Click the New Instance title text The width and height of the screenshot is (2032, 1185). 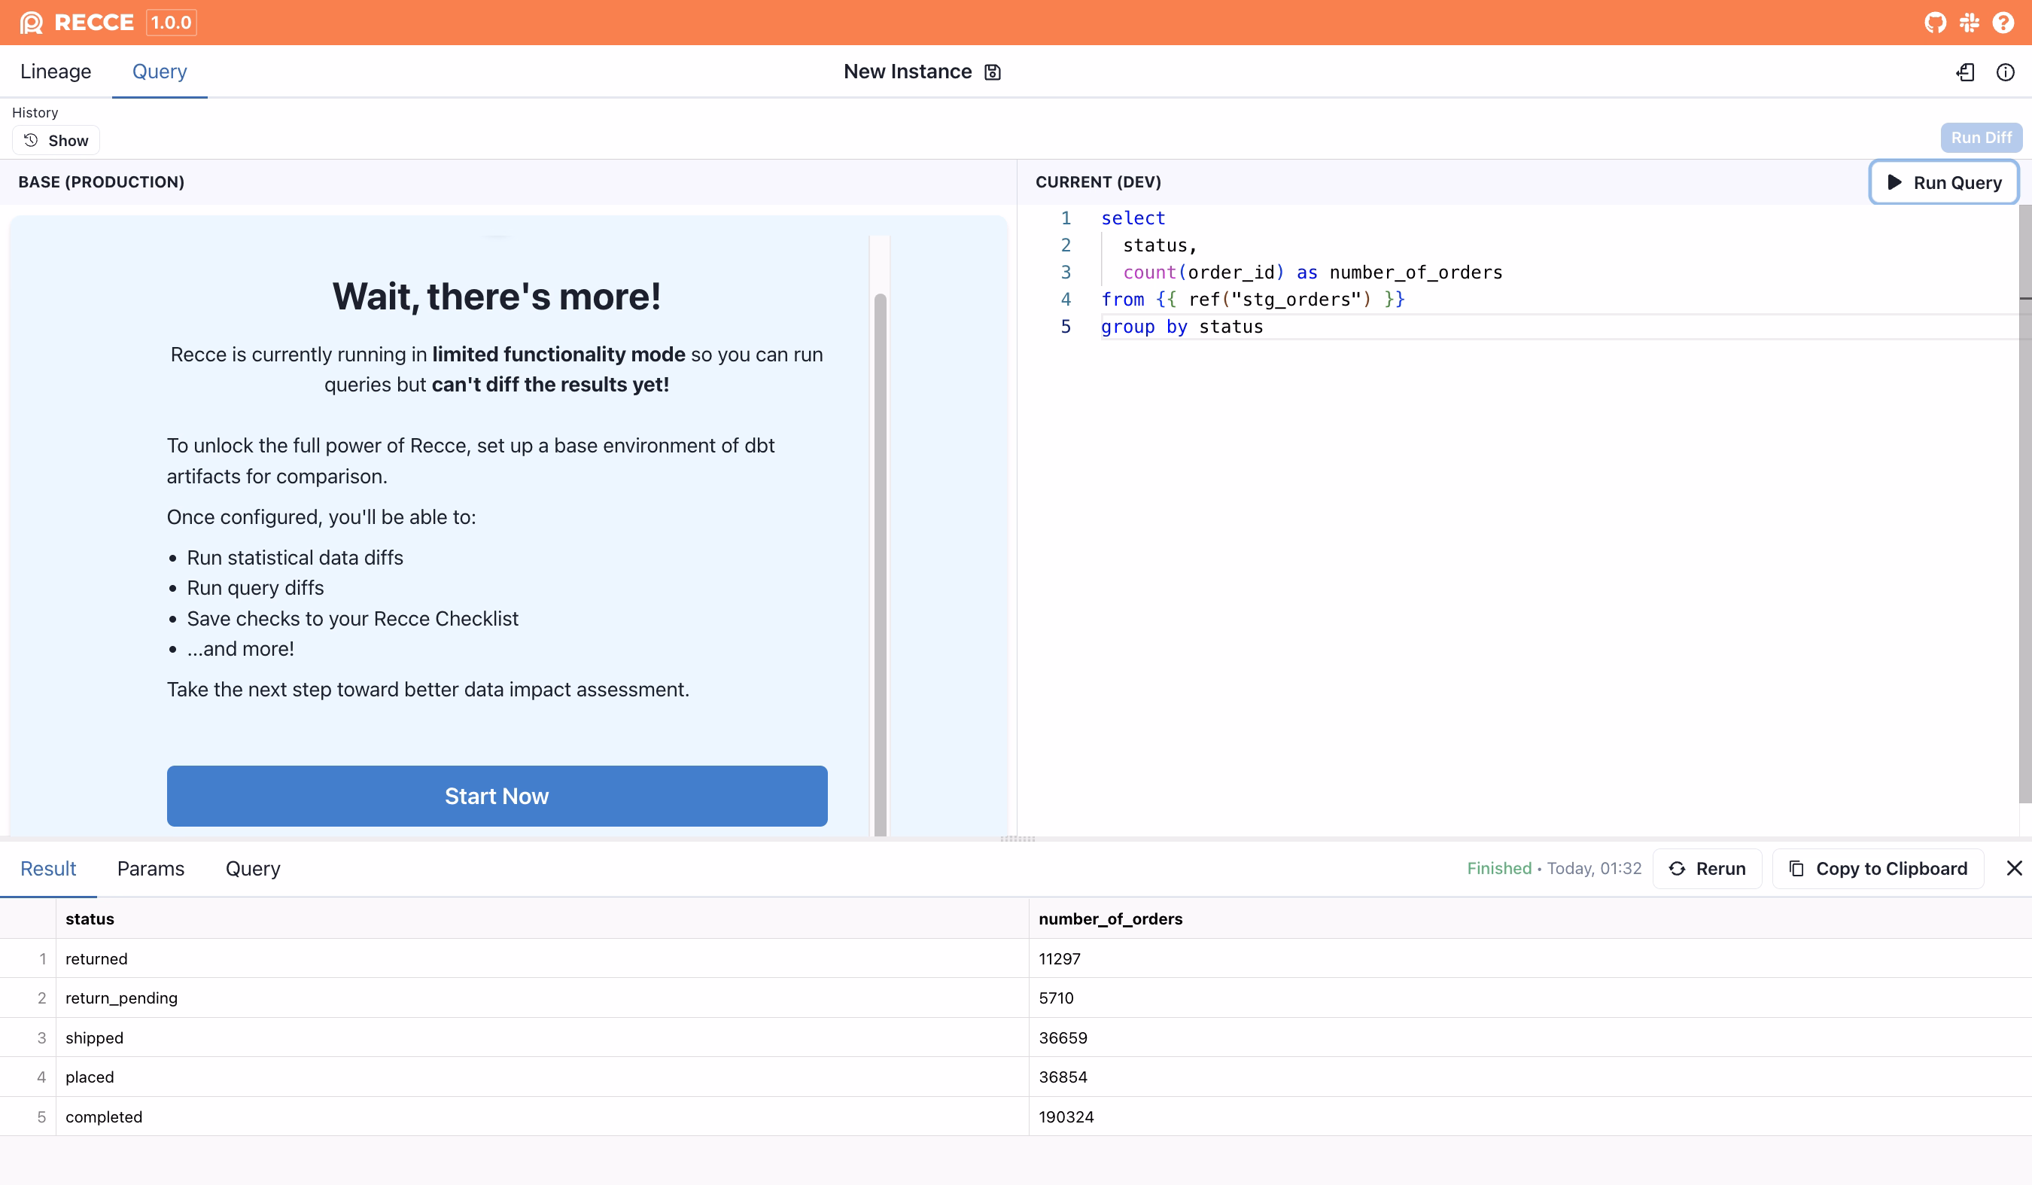click(907, 72)
